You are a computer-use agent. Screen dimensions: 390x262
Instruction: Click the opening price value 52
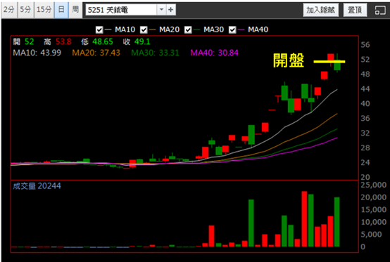point(30,41)
